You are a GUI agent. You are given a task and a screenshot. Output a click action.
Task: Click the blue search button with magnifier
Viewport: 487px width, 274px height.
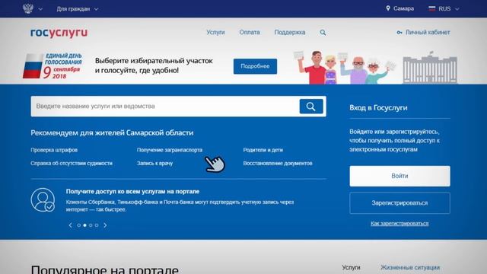coord(311,107)
